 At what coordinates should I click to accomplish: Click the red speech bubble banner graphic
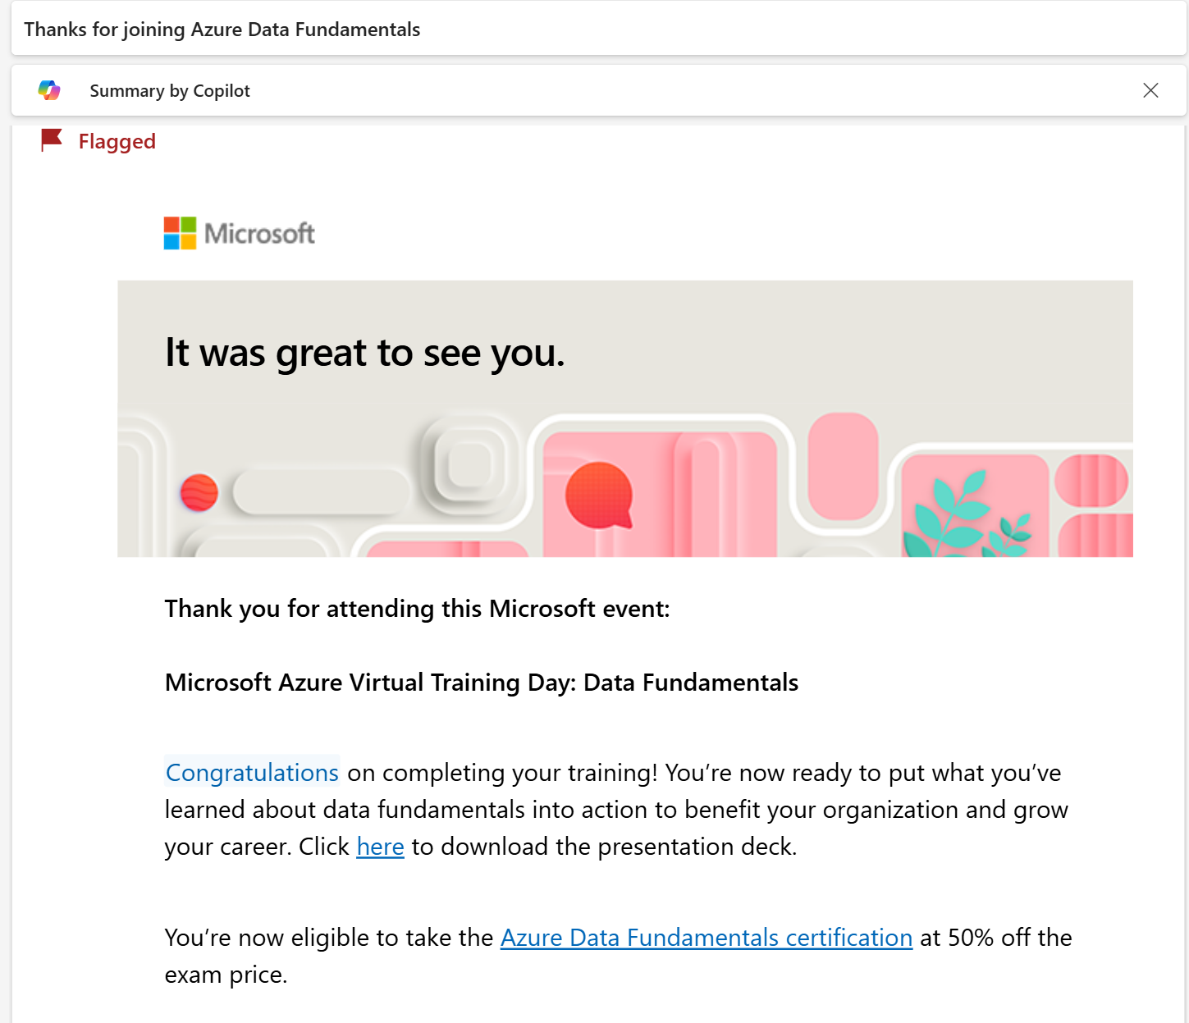[x=599, y=496]
